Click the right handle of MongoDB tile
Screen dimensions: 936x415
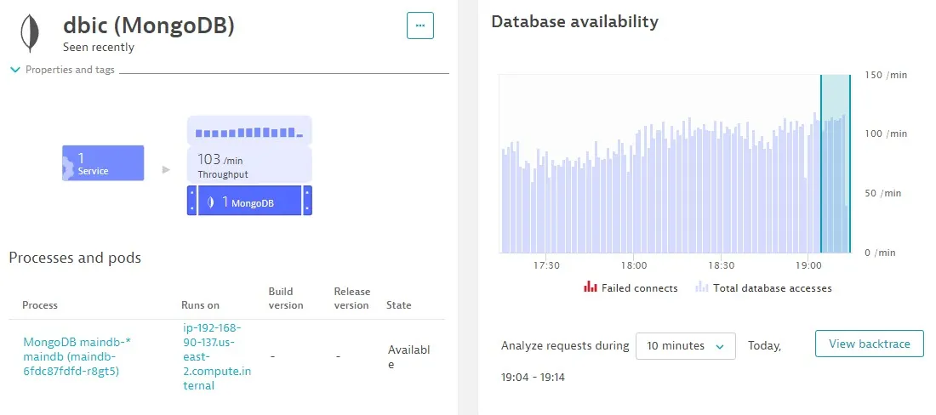pos(307,202)
